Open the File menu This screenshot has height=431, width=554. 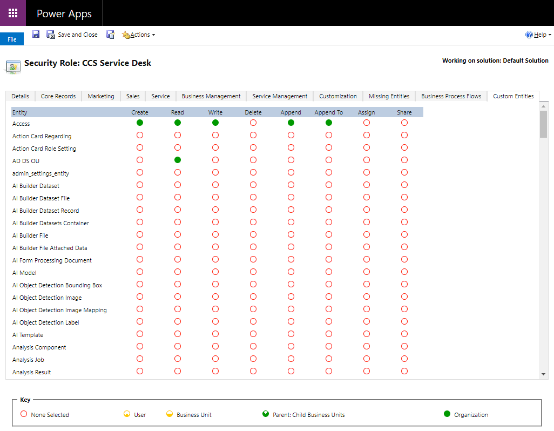12,39
